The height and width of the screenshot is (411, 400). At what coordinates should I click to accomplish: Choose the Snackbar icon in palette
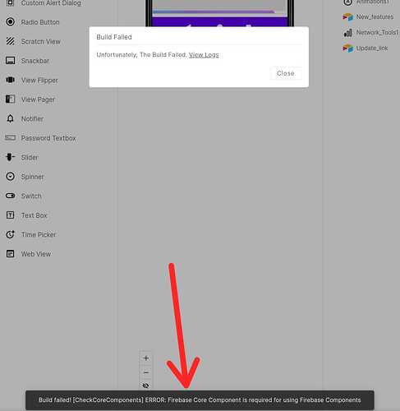tap(11, 60)
